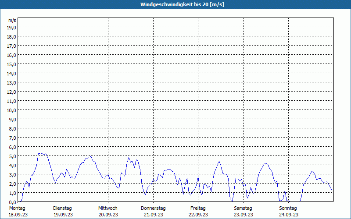The image size is (351, 219).
Task: Click the 19,0 y-axis label
Action: tap(11, 27)
